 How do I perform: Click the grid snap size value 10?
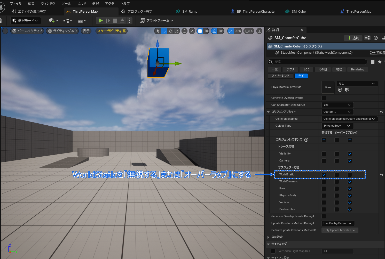click(x=206, y=31)
